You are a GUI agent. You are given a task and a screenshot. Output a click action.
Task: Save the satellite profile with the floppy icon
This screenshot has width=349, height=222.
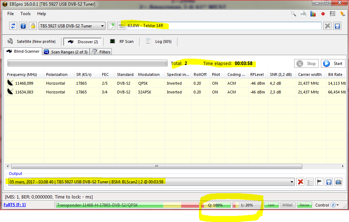(x=337, y=26)
